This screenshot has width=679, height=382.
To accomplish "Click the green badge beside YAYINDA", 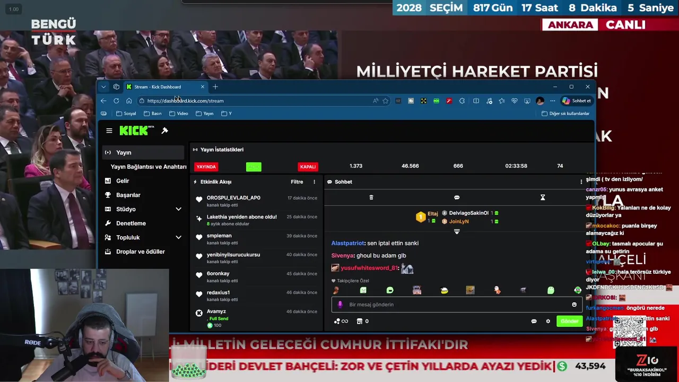I will coord(254,167).
